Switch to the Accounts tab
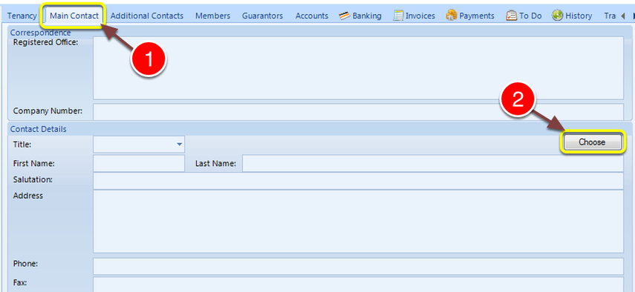The image size is (635, 292). coord(312,16)
